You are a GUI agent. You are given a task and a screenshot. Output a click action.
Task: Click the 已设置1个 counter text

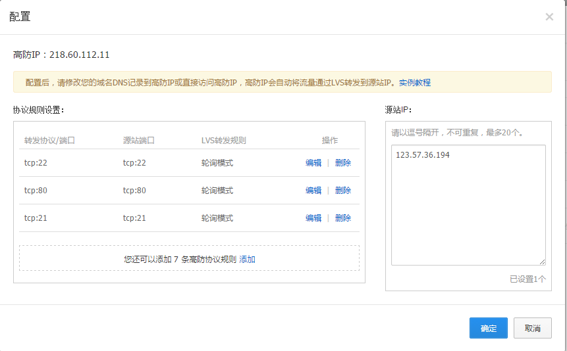coord(527,279)
